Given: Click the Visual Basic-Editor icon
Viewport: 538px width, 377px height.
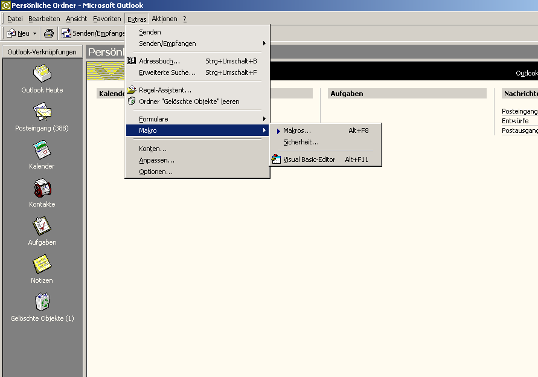Looking at the screenshot, I should pos(276,159).
